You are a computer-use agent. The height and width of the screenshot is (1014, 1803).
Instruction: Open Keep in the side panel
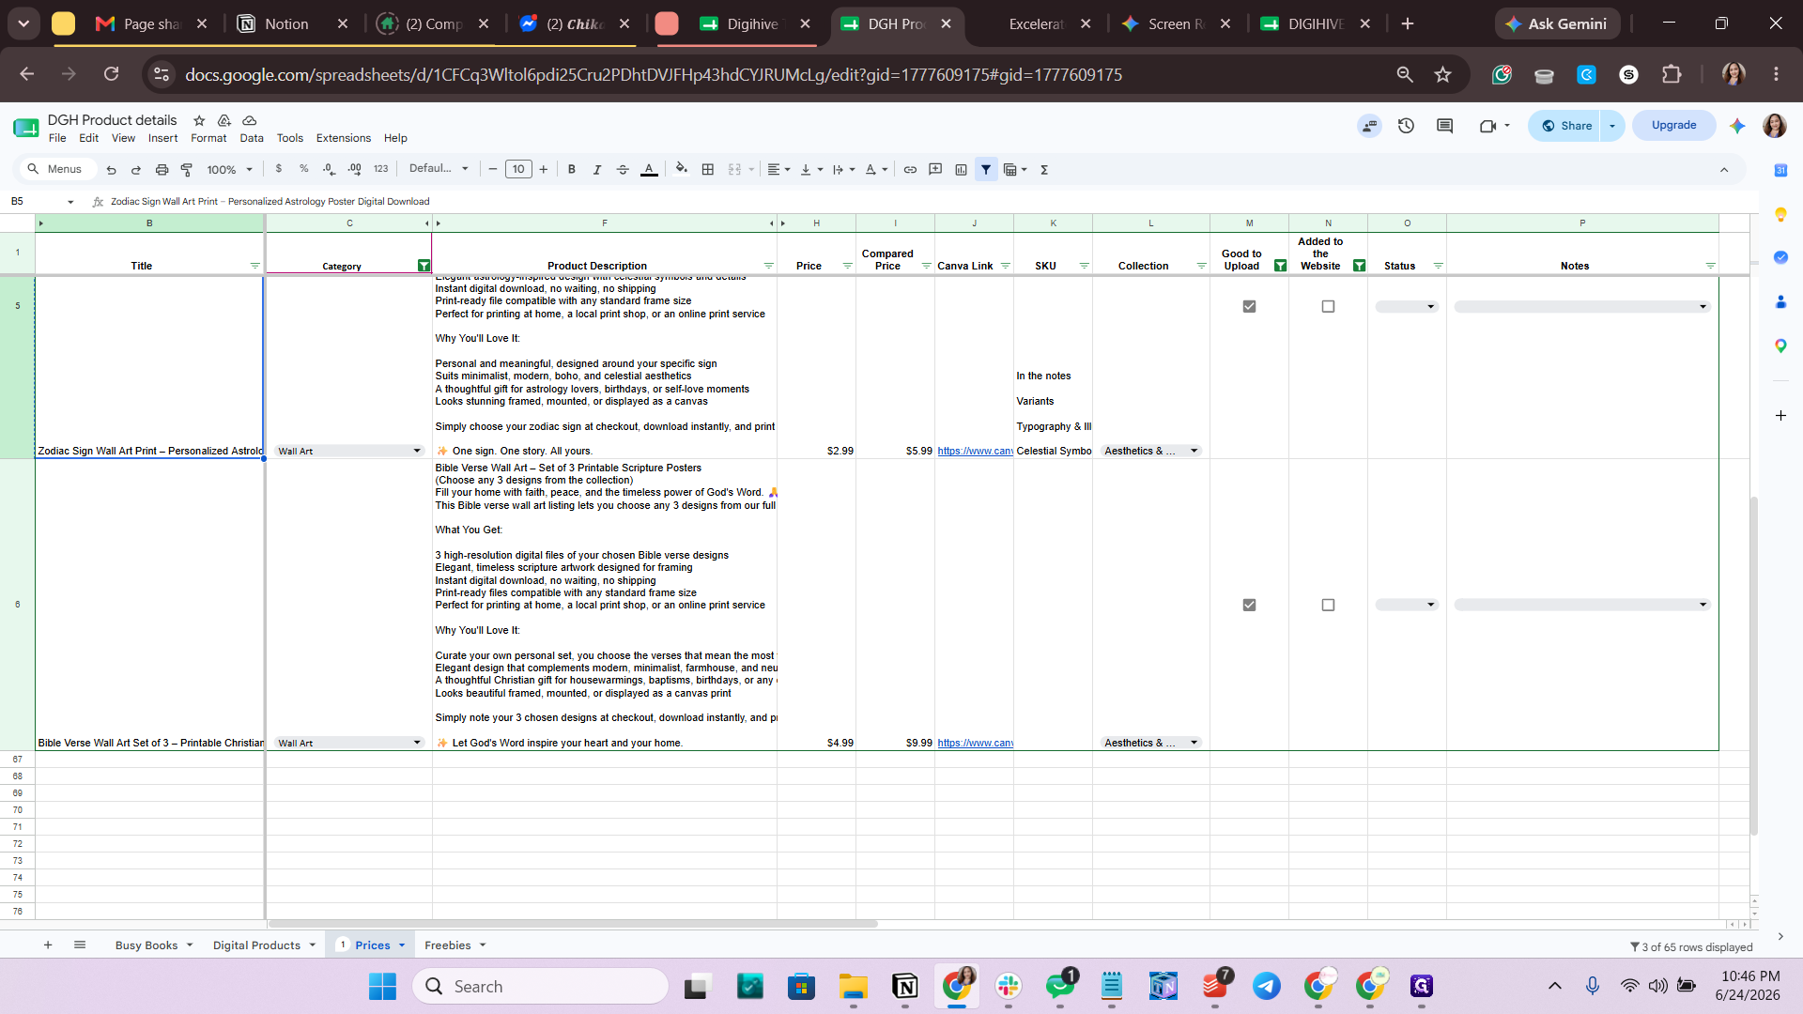pos(1780,214)
